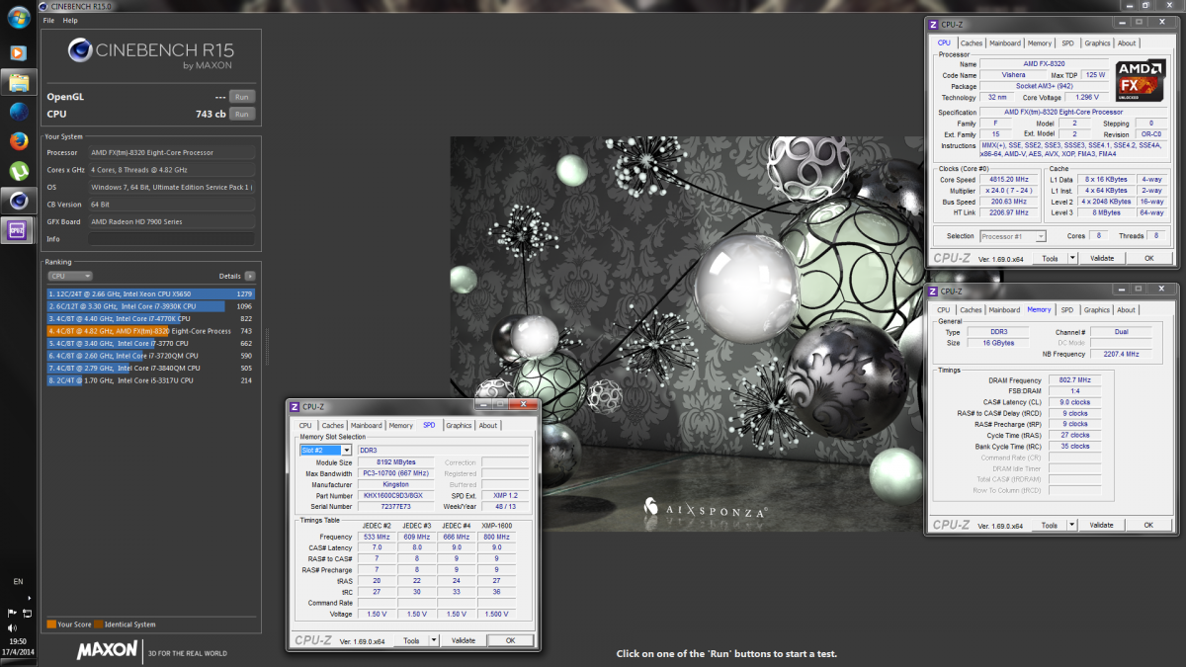This screenshot has height=667, width=1186.
Task: Click the Z title icon of the CPU-Z SPD window
Action: point(294,406)
